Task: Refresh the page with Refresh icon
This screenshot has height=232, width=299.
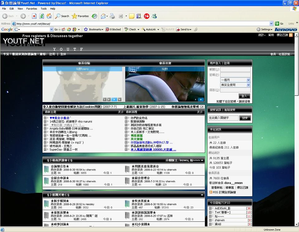Action: click(41, 16)
